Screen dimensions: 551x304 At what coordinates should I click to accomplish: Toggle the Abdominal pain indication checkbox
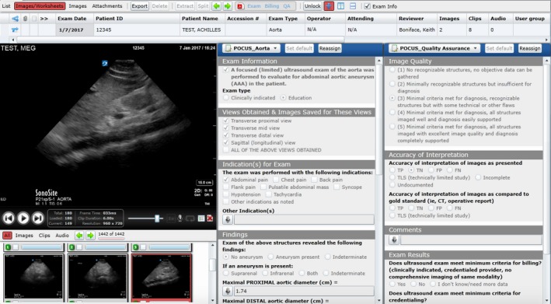coord(226,180)
